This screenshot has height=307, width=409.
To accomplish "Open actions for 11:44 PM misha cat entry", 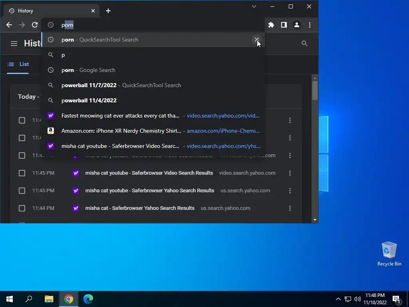I will click(290, 208).
